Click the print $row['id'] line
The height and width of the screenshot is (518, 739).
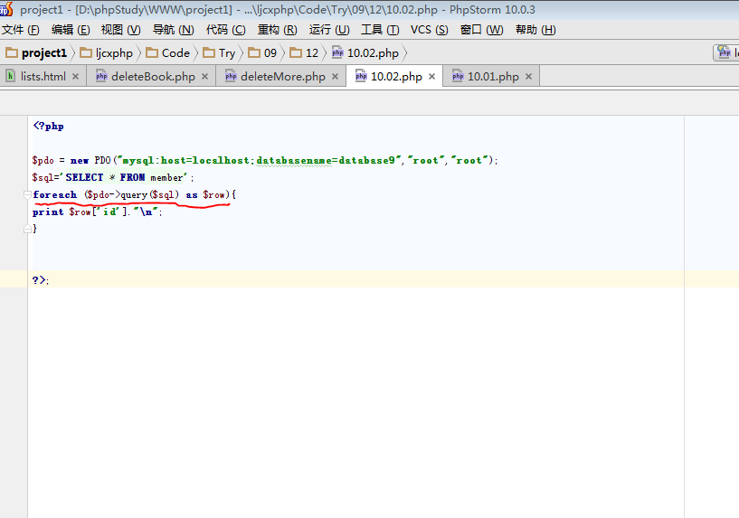coord(97,212)
